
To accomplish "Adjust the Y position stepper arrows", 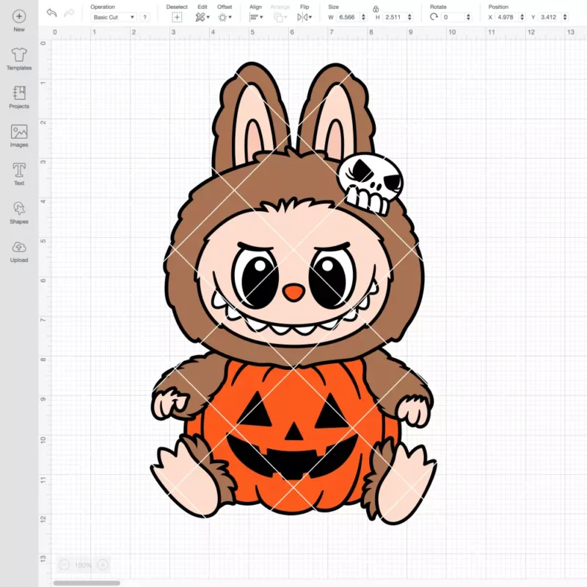I will pos(565,17).
